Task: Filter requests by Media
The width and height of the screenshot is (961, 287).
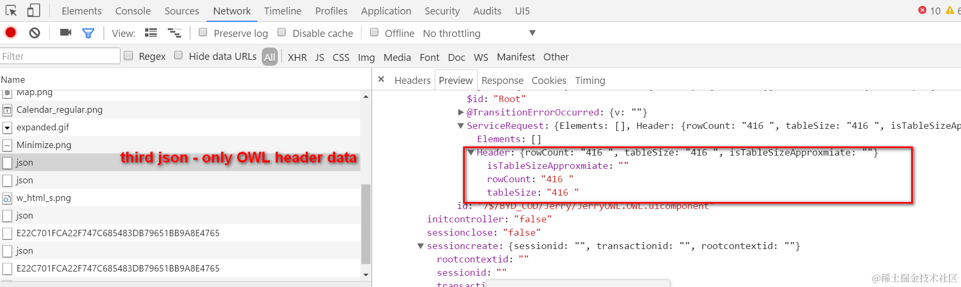Action: click(397, 57)
